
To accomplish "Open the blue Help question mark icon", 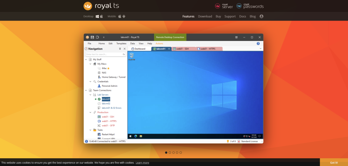I will click(x=258, y=44).
